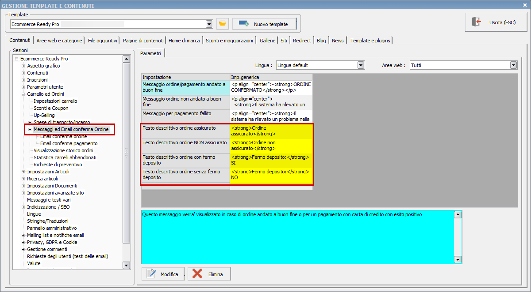The image size is (531, 292).
Task: Select row Messaggio ordine non andato a buon fine
Action: tap(185, 102)
